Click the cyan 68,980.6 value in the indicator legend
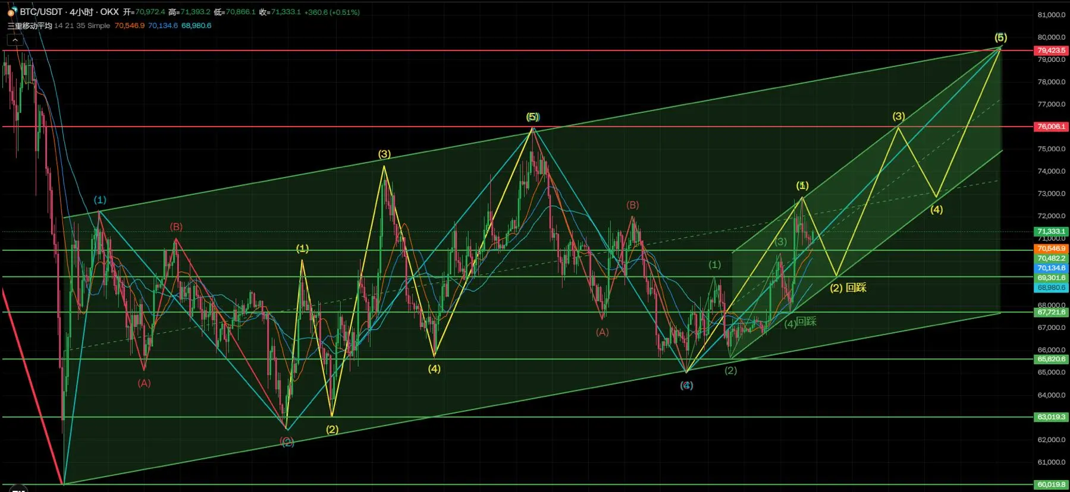Viewport: 1070px width, 492px height. [x=196, y=26]
